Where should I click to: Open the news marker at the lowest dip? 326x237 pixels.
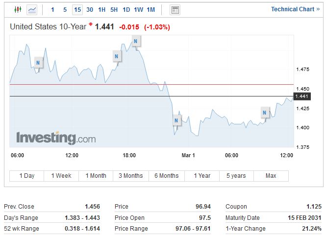pyautogui.click(x=176, y=119)
